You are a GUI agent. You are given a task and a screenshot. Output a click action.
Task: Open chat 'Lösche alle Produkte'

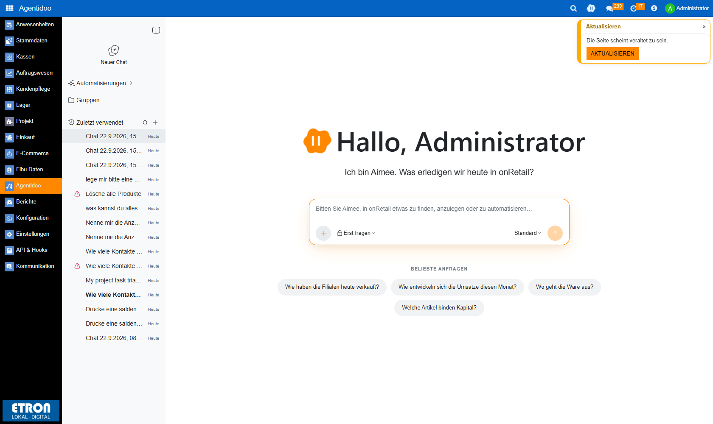(114, 194)
